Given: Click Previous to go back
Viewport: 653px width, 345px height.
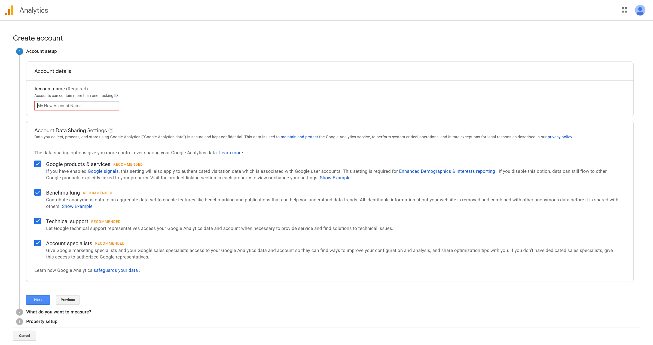Looking at the screenshot, I should pyautogui.click(x=67, y=299).
